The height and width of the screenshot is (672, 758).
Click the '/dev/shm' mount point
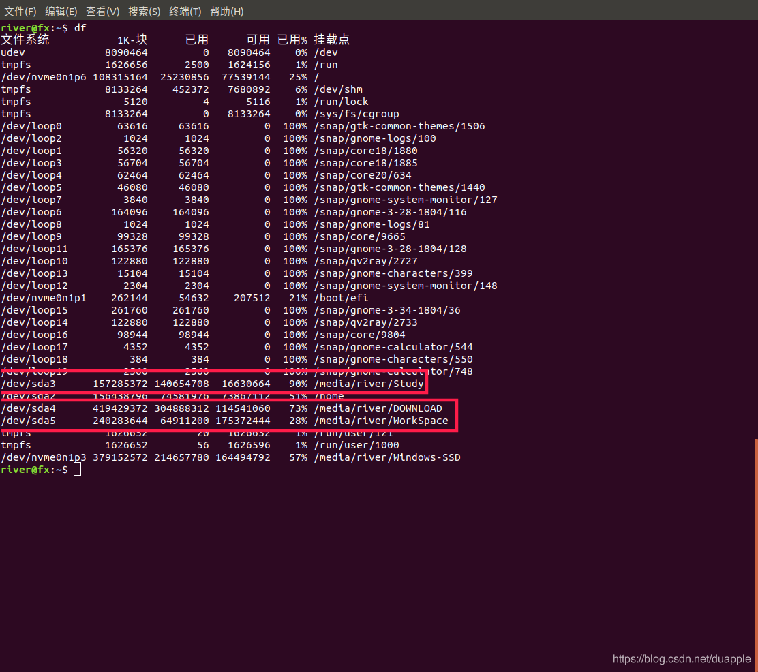pyautogui.click(x=338, y=89)
